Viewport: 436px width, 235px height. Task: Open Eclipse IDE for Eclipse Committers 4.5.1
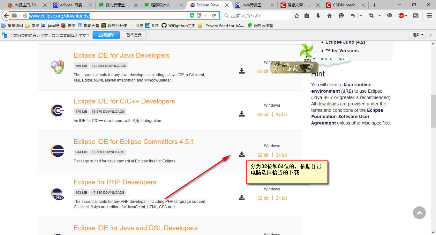[134, 142]
